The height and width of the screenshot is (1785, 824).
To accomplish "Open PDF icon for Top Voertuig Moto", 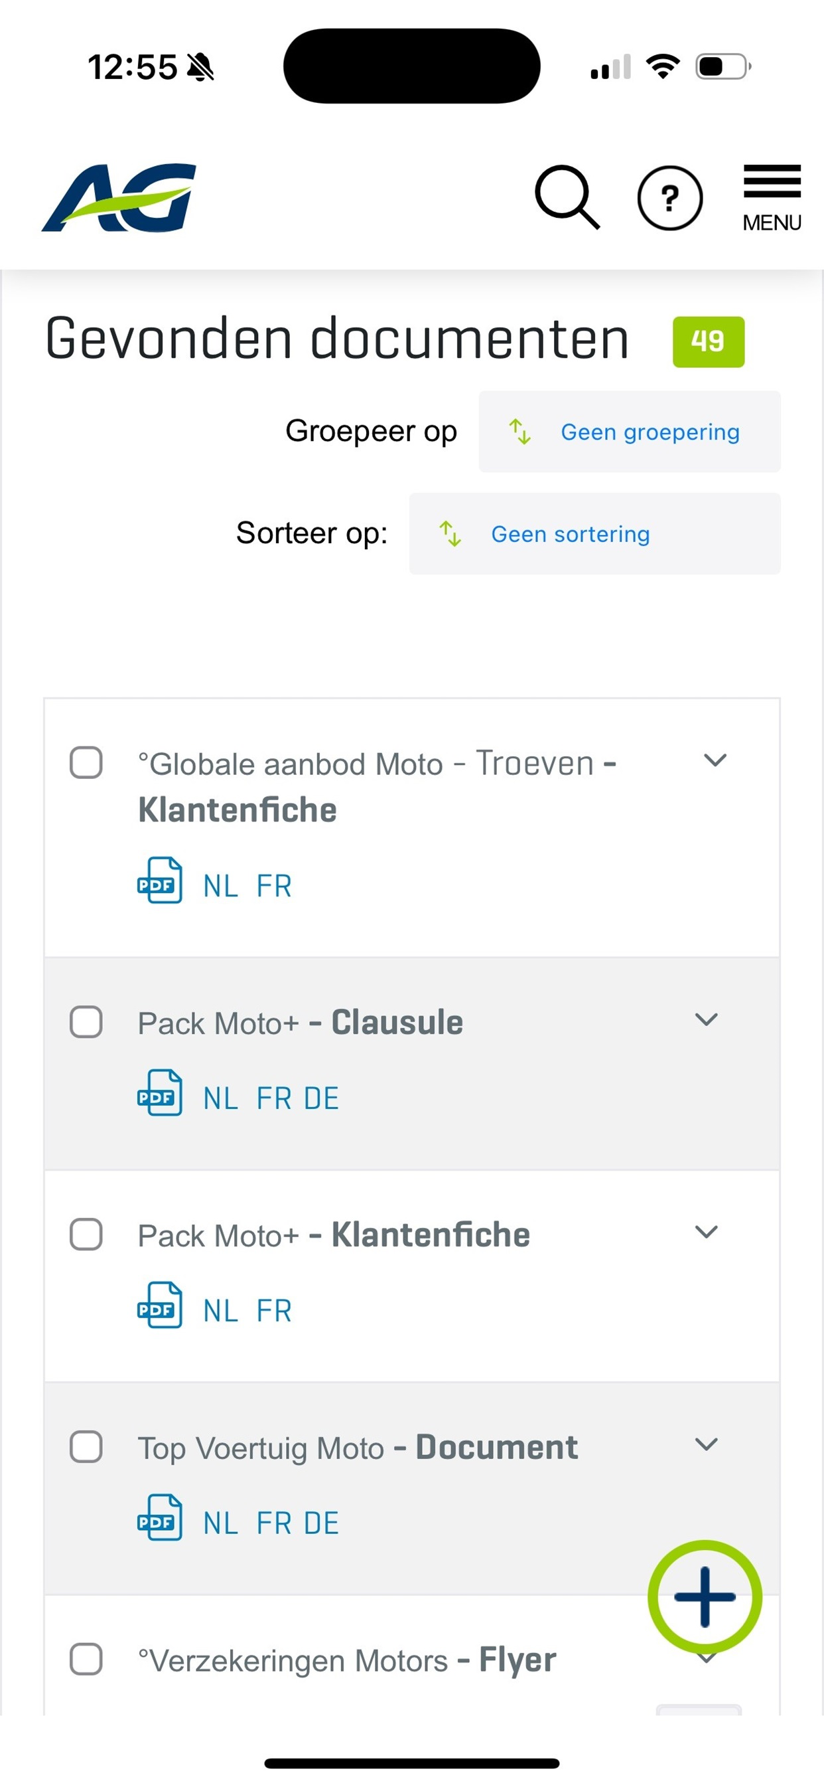I will coord(160,1517).
